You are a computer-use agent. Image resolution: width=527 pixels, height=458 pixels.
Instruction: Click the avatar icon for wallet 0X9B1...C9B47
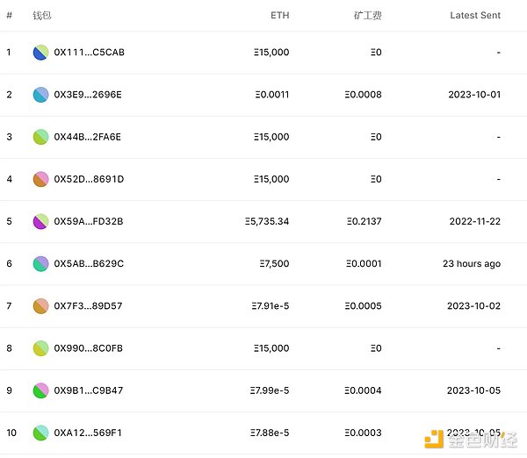40,390
